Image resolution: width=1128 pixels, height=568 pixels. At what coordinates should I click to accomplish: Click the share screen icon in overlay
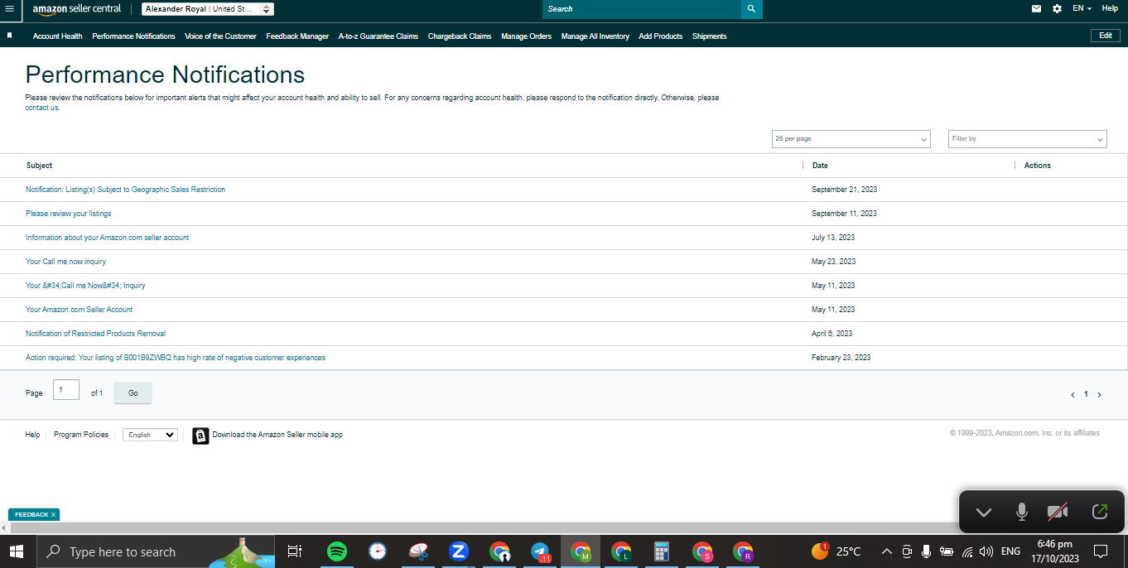point(1100,512)
